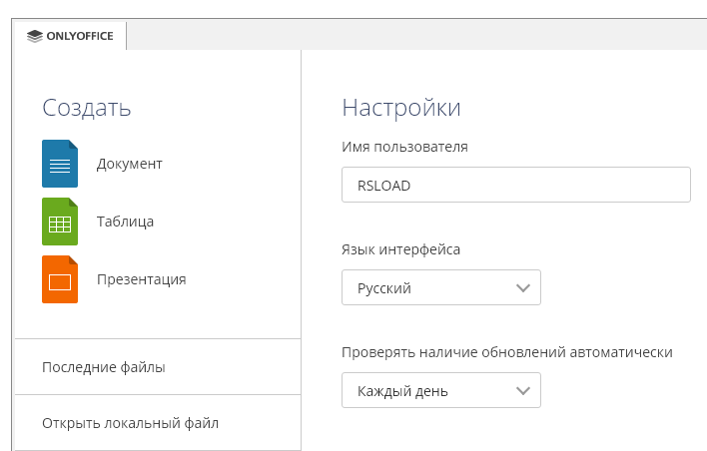The height and width of the screenshot is (451, 707).
Task: Click the blue Document file icon
Action: click(60, 164)
